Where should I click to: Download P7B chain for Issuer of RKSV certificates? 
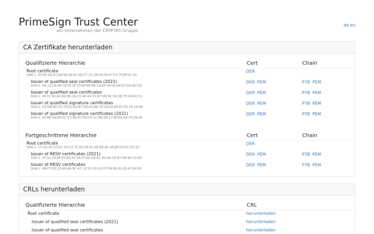306,165
